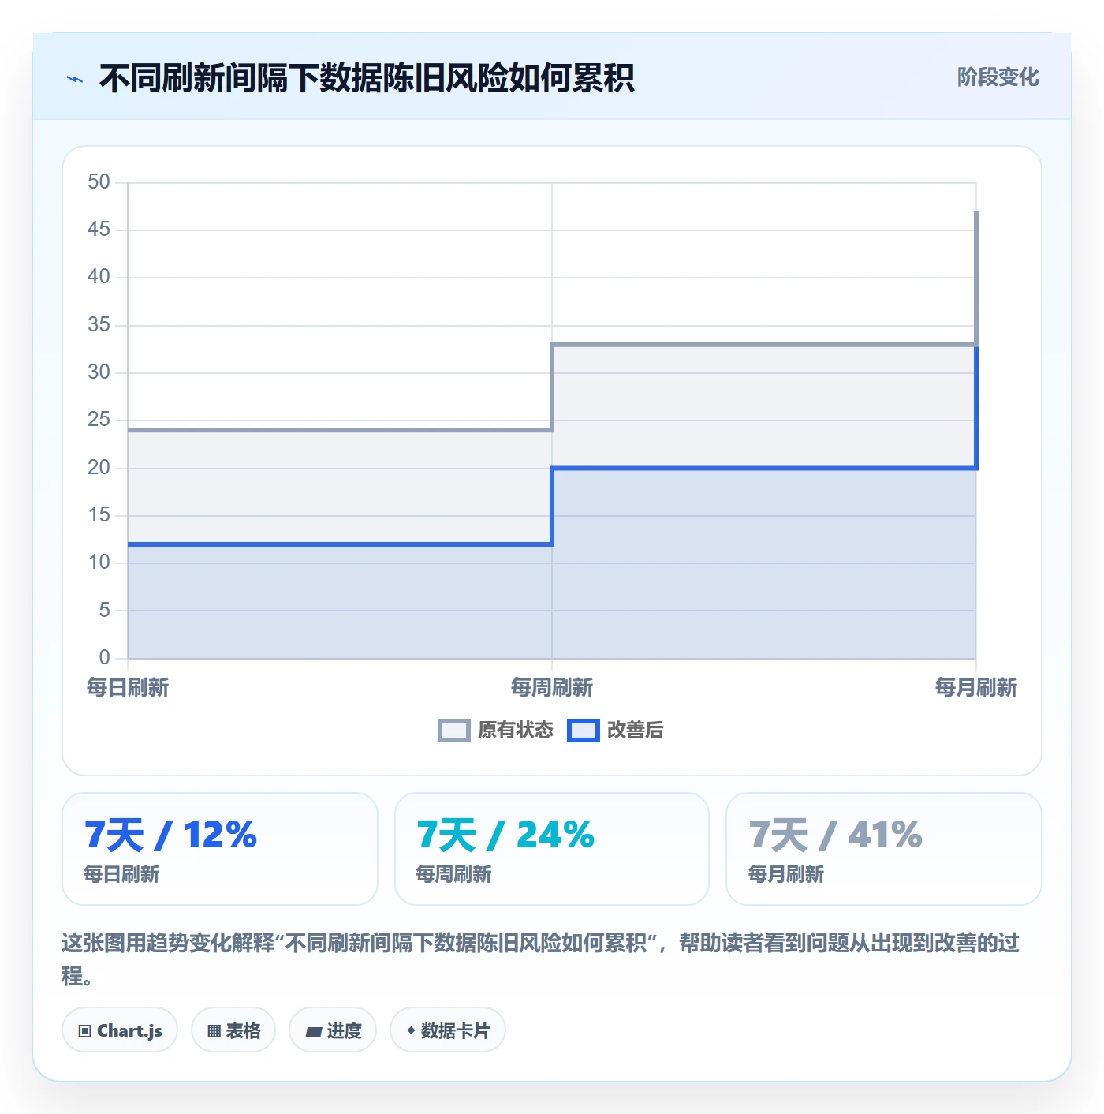
Task: Click the chart title 不同刷新间隔下数据陈旧风险如何累积
Action: (x=367, y=78)
